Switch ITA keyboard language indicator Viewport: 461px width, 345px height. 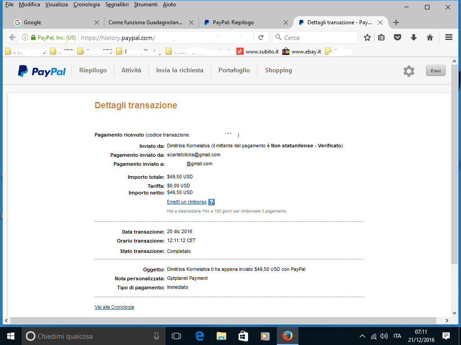pos(397,336)
